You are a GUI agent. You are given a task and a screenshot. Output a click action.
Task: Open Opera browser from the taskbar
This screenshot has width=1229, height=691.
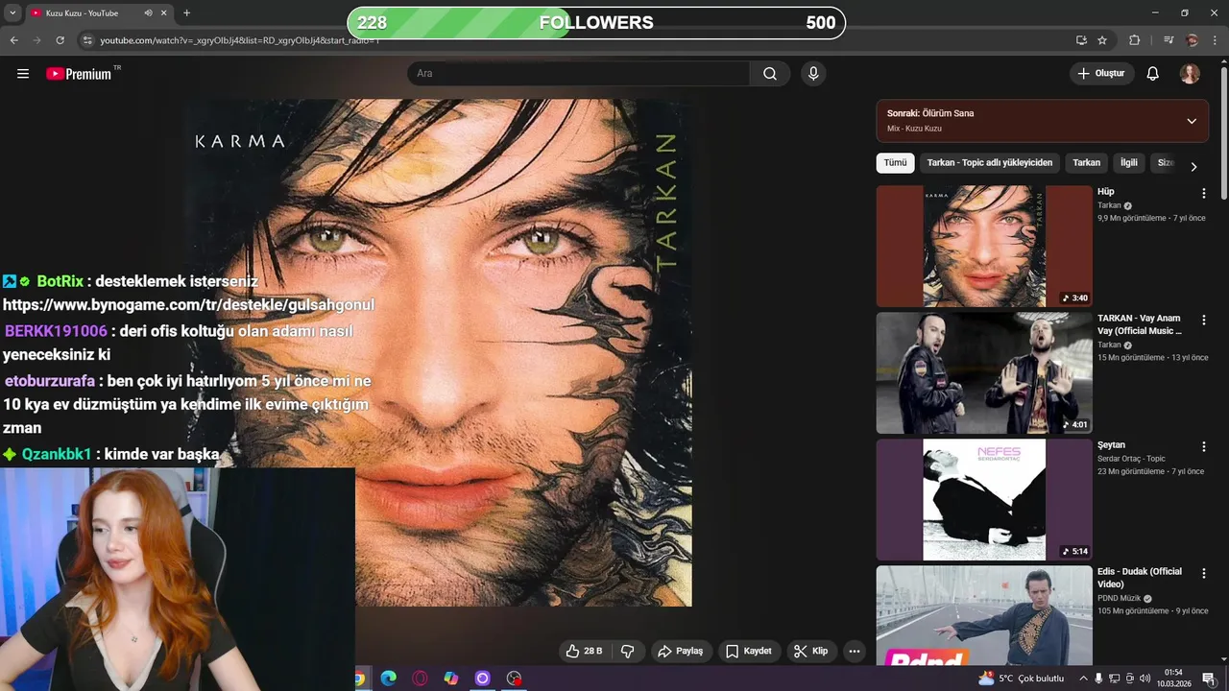(x=420, y=679)
